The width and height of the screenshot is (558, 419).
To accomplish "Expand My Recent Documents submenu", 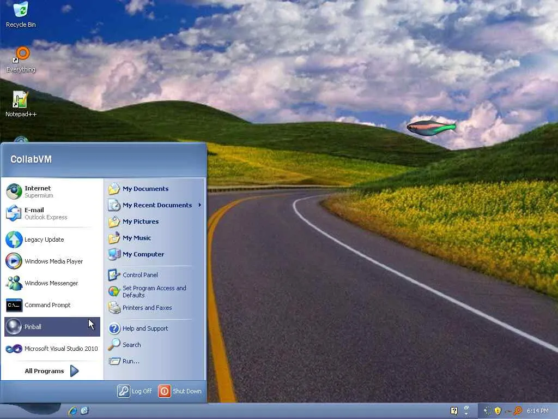I will (x=155, y=205).
